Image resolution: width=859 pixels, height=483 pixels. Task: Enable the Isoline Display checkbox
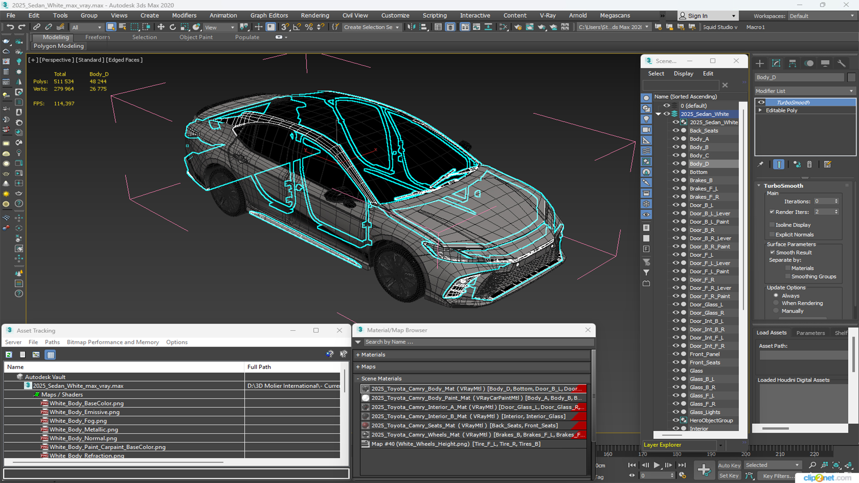pyautogui.click(x=772, y=225)
